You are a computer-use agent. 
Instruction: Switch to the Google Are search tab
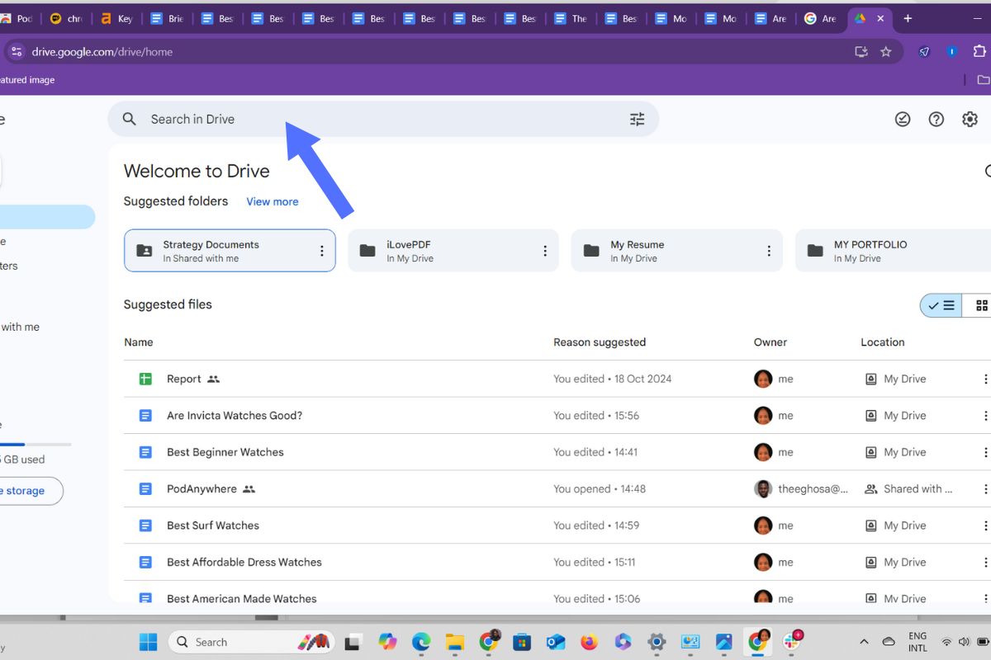click(821, 18)
